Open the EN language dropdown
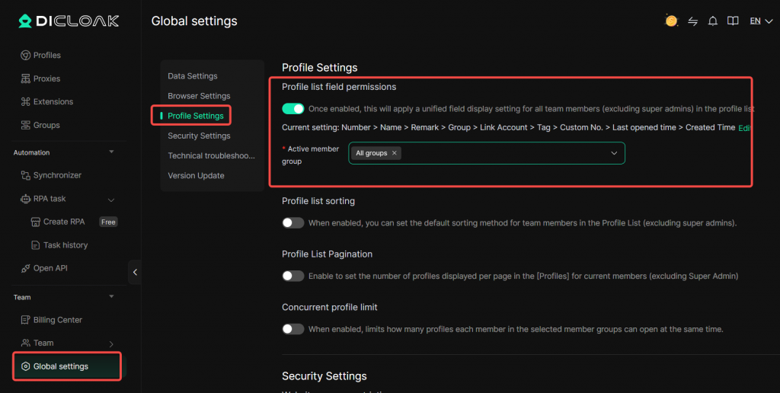This screenshot has width=780, height=393. (761, 21)
